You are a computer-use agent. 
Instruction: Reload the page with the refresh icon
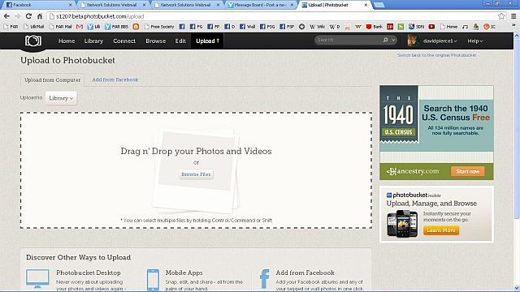(x=29, y=16)
